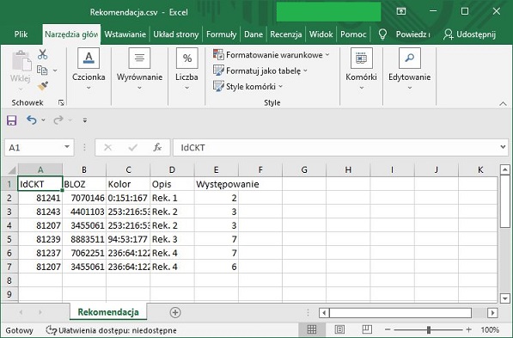Click the Copy icon in Schowek
The height and width of the screenshot is (338, 513).
[x=42, y=70]
